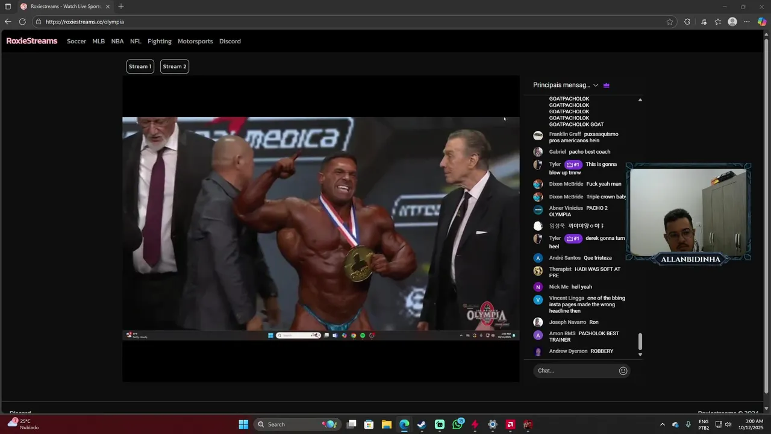Click the microphone icon in system tray
This screenshot has height=434, width=771.
pos(688,424)
